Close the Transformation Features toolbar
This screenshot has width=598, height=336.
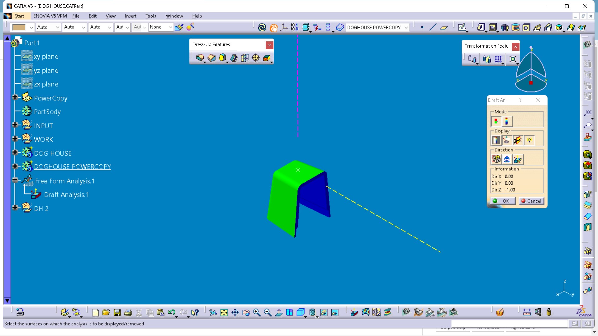point(516,46)
